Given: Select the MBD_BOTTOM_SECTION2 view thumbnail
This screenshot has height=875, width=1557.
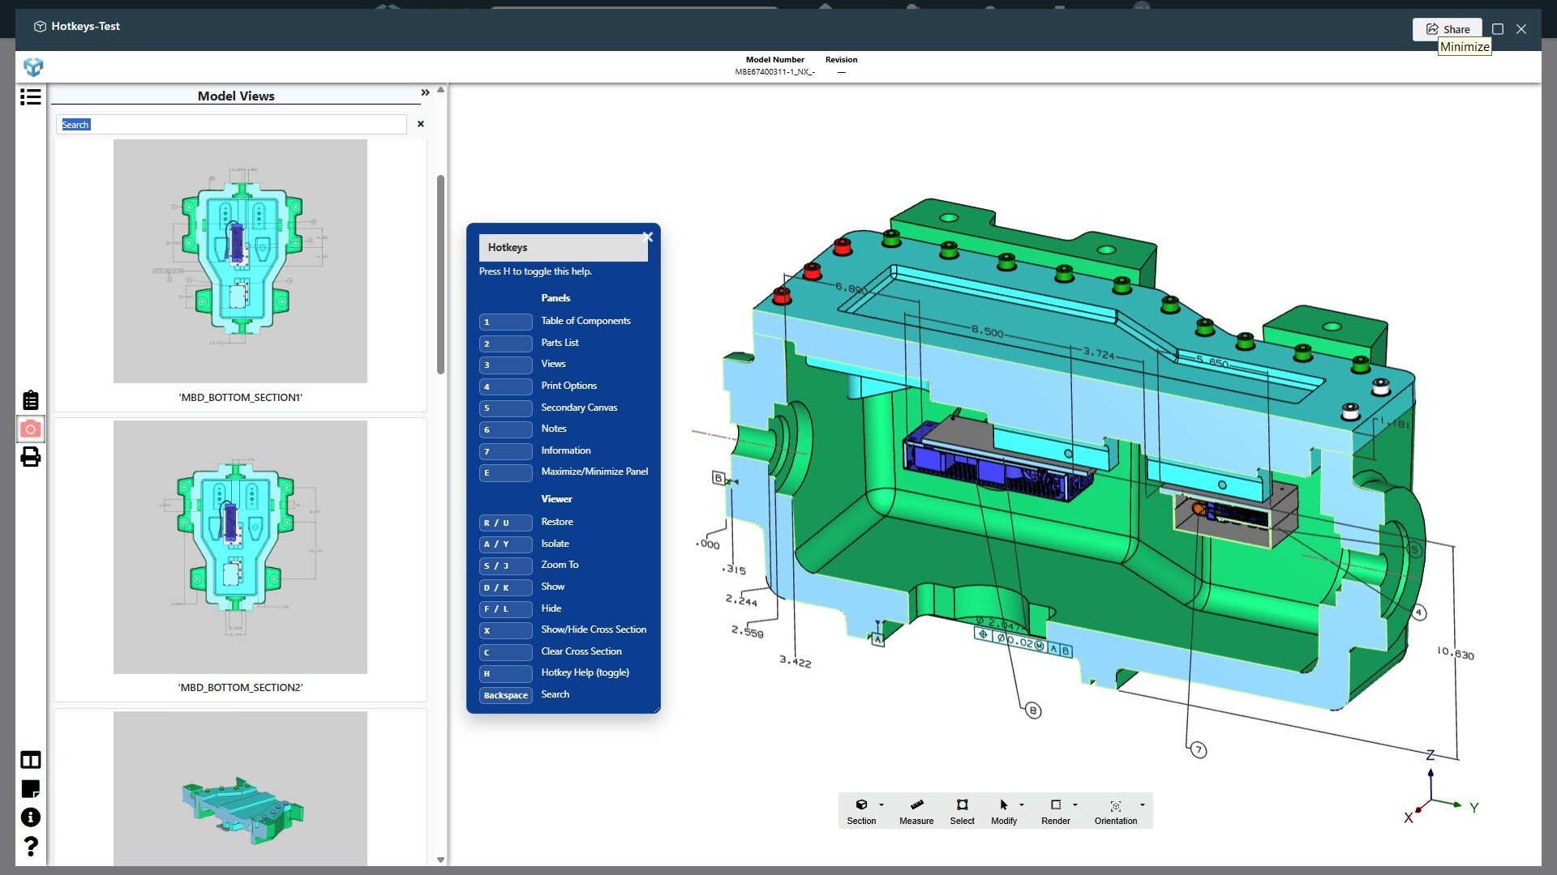Looking at the screenshot, I should click(240, 547).
